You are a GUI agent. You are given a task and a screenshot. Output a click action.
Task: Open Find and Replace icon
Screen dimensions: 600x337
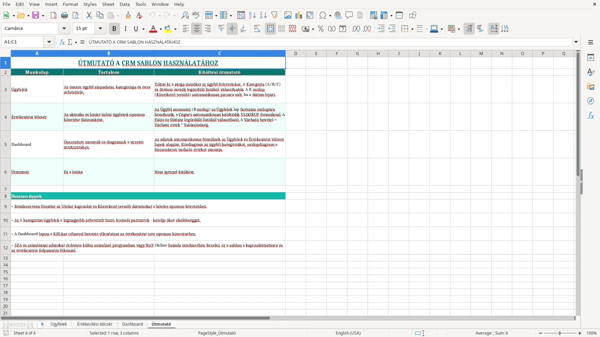(x=185, y=15)
